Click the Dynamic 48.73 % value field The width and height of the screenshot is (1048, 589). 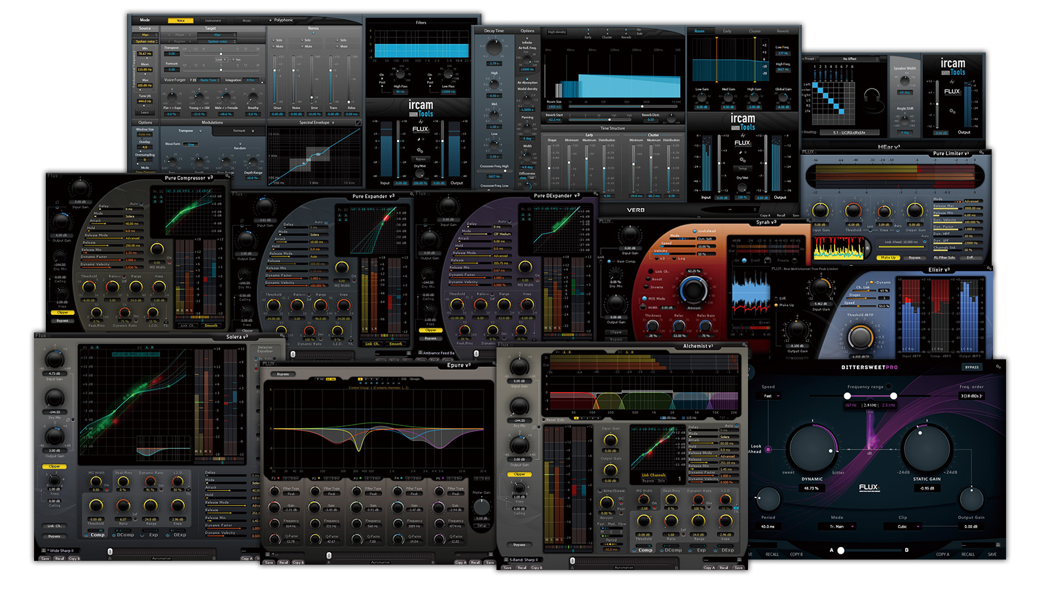click(x=812, y=488)
